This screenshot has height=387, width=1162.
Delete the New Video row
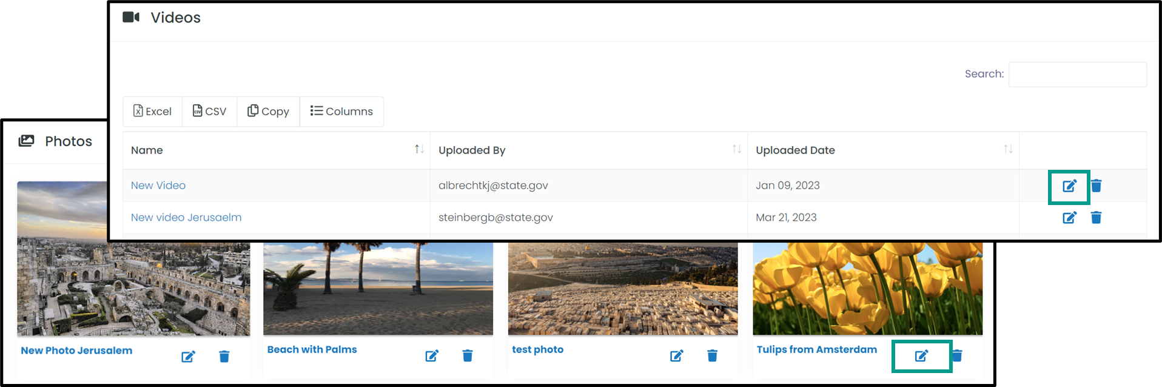coord(1096,186)
